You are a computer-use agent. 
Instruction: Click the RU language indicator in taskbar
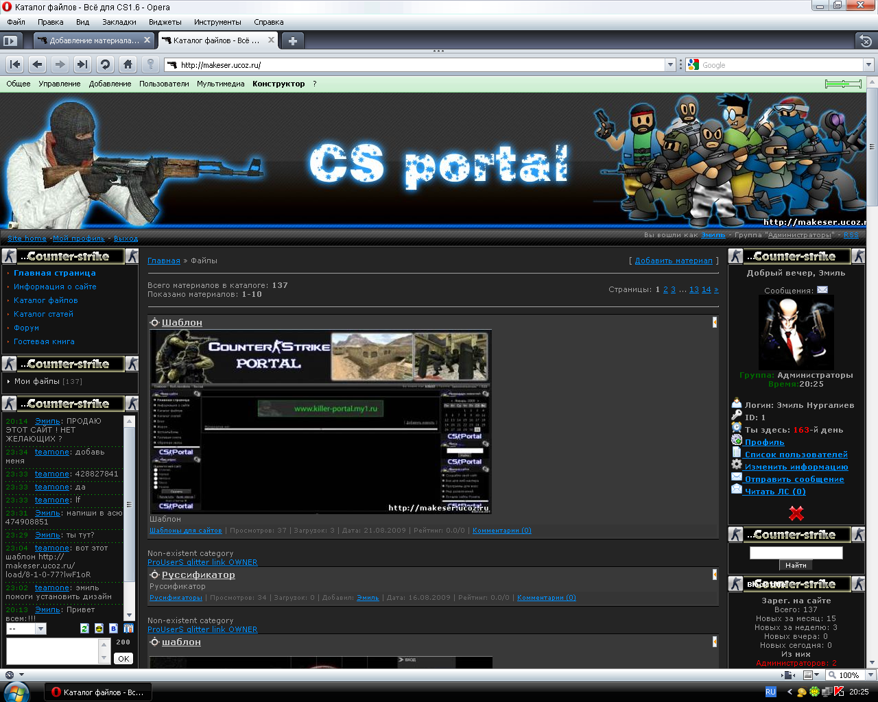pos(770,692)
